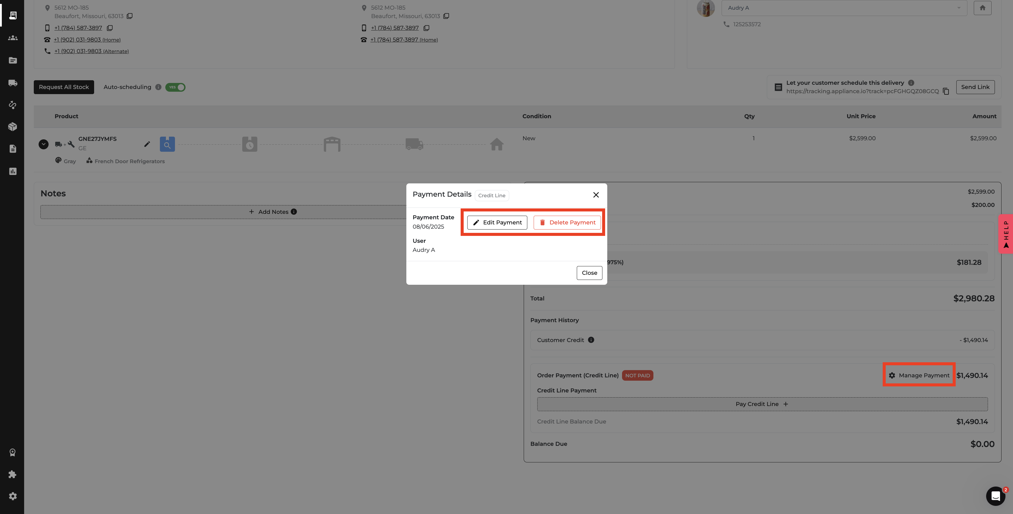Screen dimensions: 1013x514
Task: Copy the left address 5612 MO-185
Action: click(x=129, y=16)
